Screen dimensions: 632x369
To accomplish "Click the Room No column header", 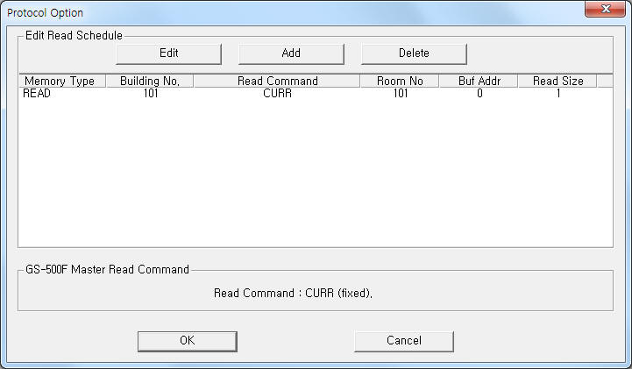I will [x=401, y=81].
